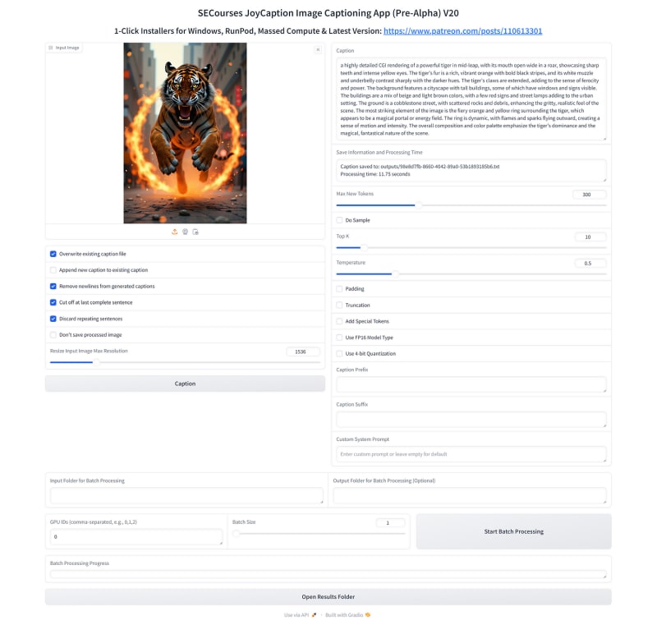Open the Use via API link
This screenshot has width=657, height=625.
coord(300,615)
